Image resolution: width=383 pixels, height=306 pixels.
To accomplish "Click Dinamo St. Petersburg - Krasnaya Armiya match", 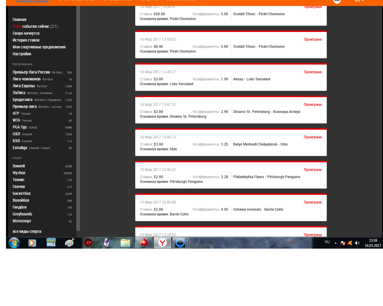I will tap(267, 112).
